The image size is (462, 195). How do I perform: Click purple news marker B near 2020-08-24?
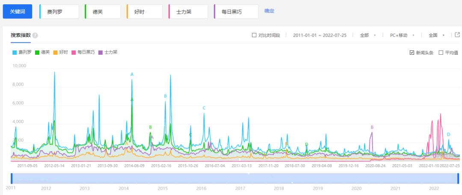[372, 127]
